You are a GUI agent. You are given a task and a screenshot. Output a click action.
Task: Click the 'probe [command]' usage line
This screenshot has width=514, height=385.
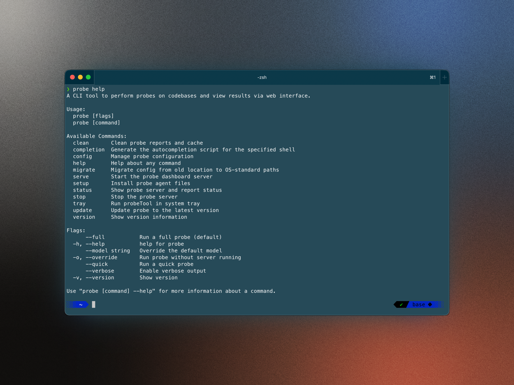click(x=96, y=123)
